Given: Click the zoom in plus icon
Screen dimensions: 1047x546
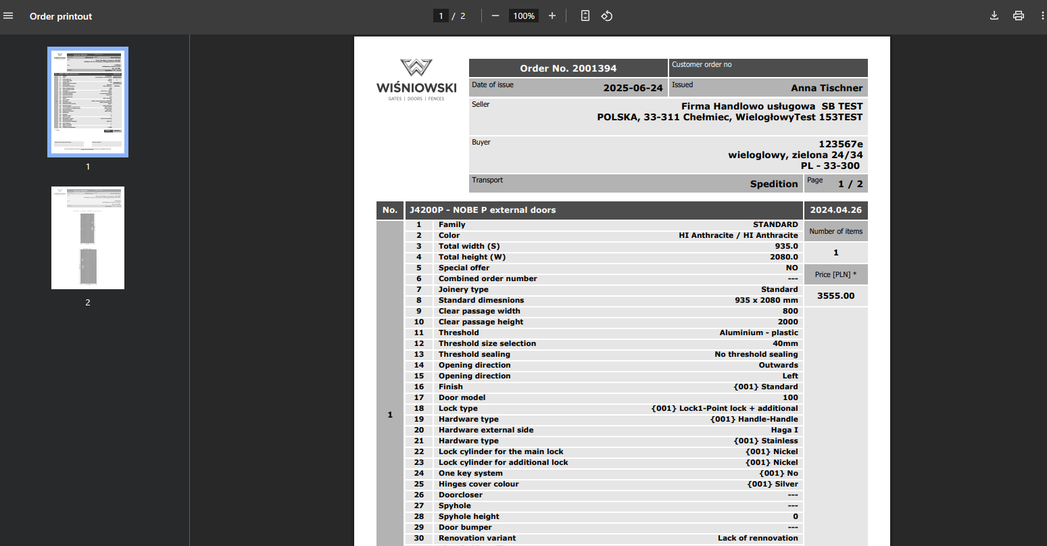Looking at the screenshot, I should (x=552, y=16).
